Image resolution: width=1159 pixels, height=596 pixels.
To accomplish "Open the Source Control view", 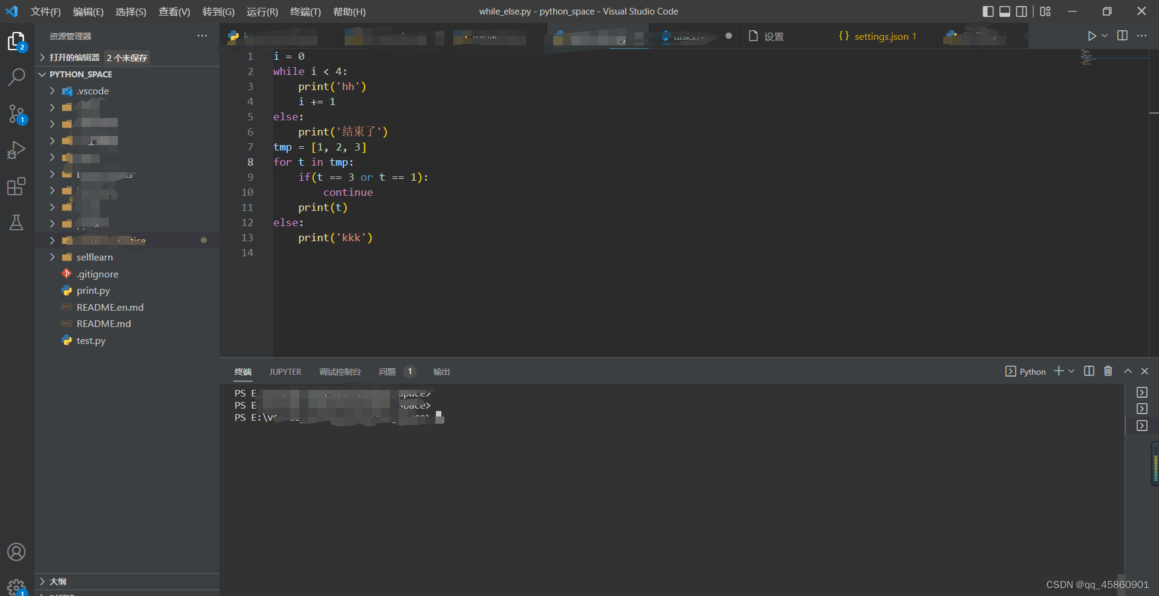I will (x=16, y=114).
